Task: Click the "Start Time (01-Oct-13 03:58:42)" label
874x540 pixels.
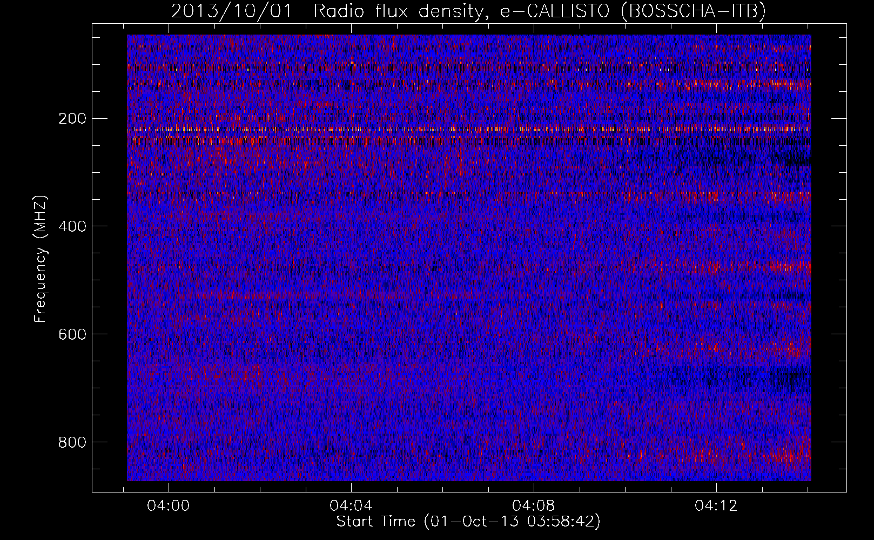Action: coord(468,521)
